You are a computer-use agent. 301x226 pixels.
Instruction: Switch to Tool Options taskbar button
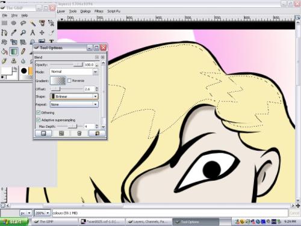[x=196, y=222]
